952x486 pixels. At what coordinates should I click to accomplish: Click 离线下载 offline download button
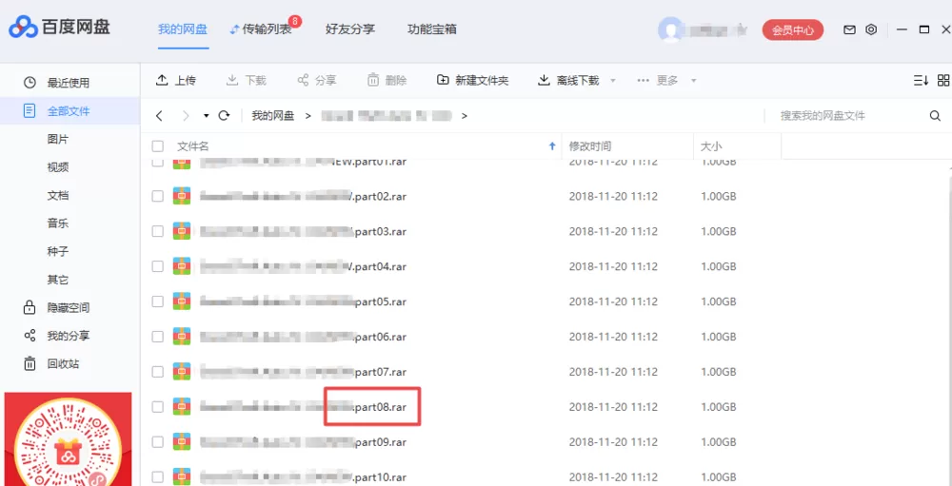568,80
